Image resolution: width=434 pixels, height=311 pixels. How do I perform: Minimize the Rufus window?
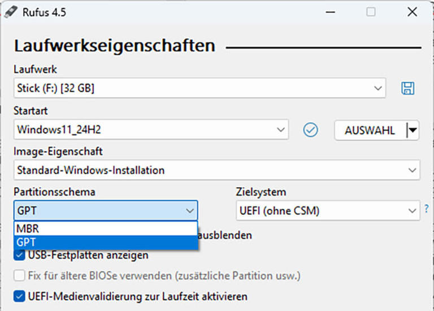click(x=329, y=12)
